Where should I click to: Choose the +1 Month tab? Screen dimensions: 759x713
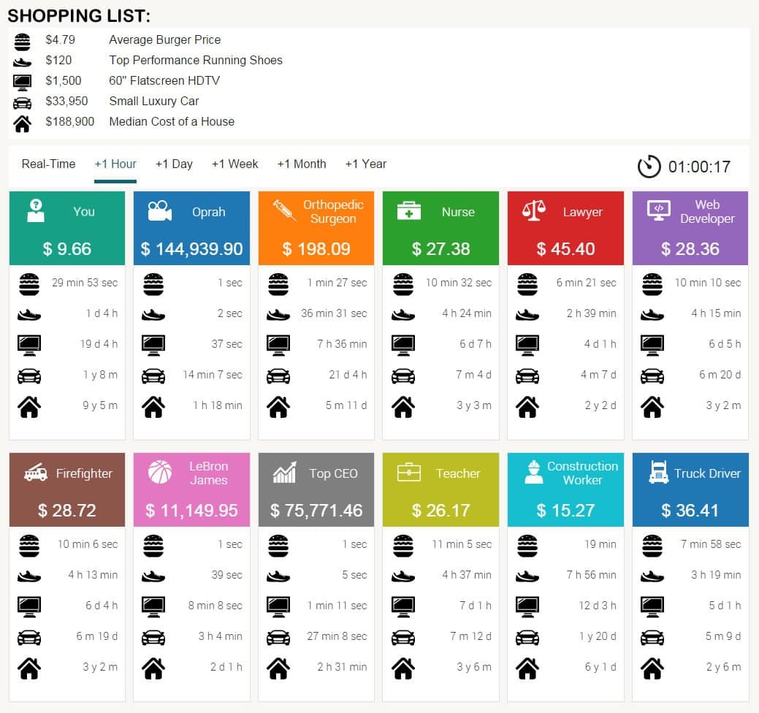point(302,164)
